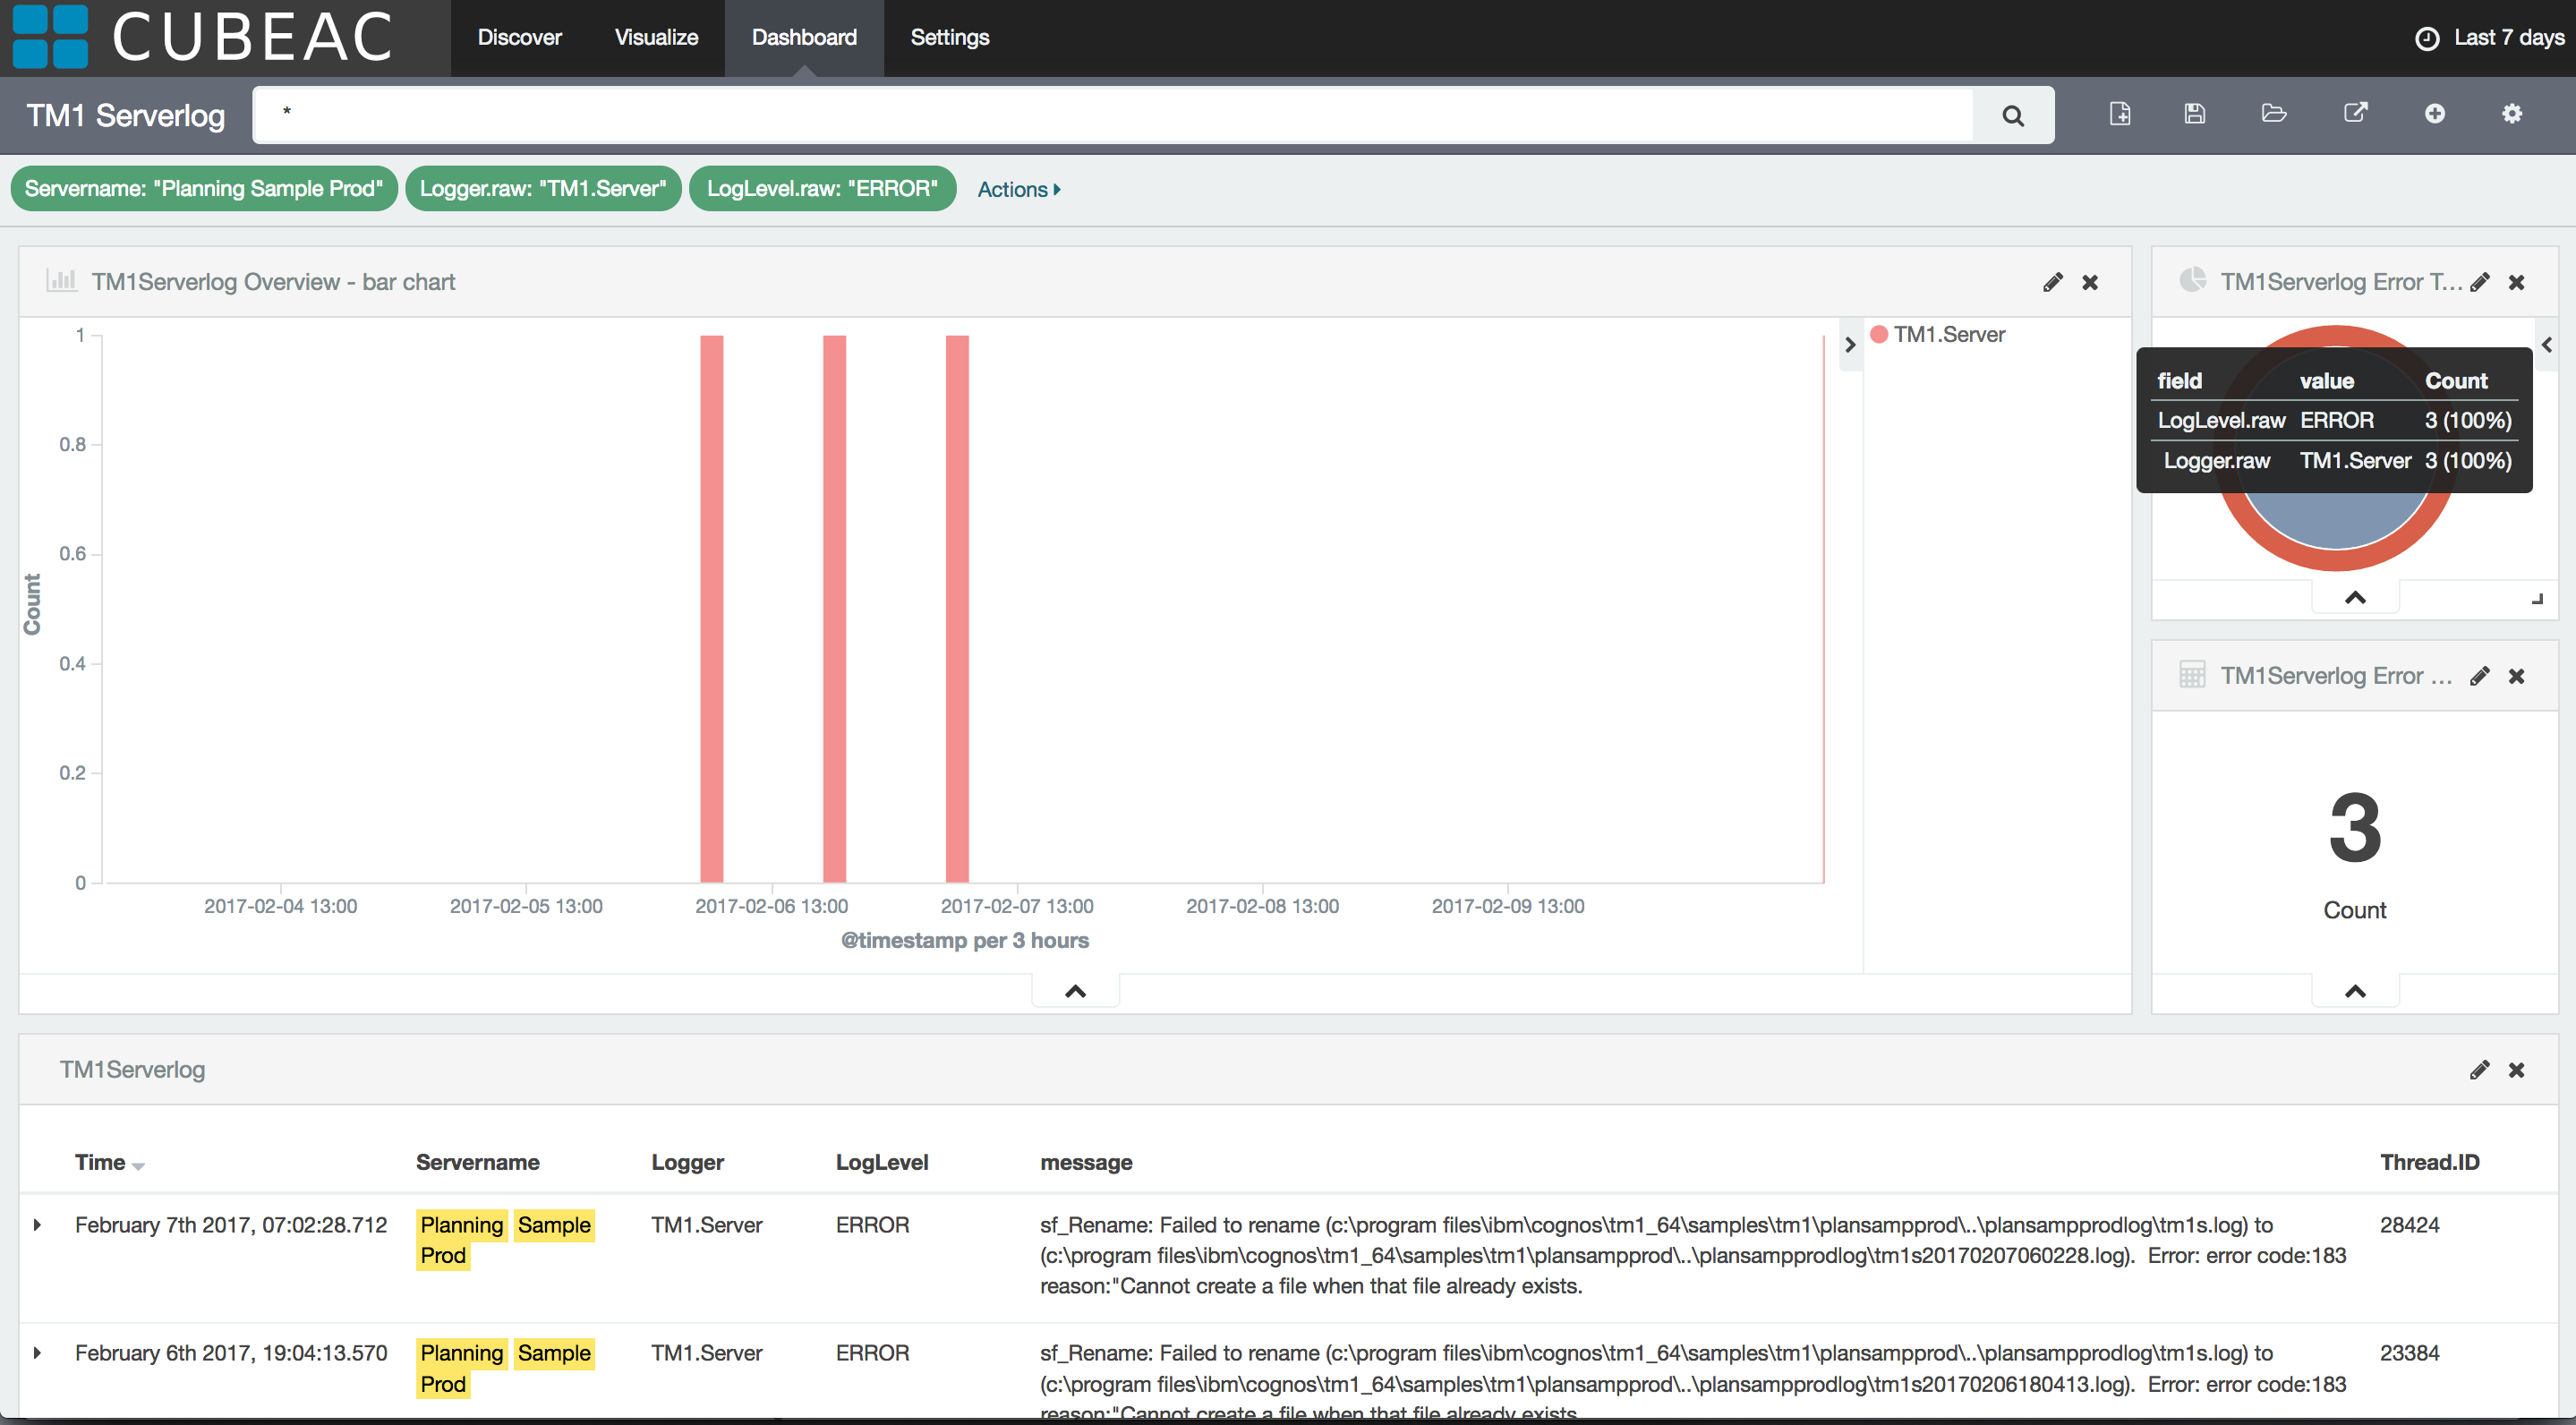Click the first pink bar in the chart
Screen dimensions: 2576x1425
(x=711, y=608)
